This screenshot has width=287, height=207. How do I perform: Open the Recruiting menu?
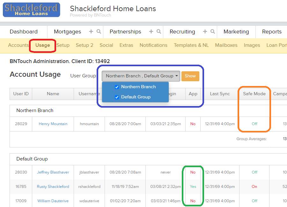182,32
